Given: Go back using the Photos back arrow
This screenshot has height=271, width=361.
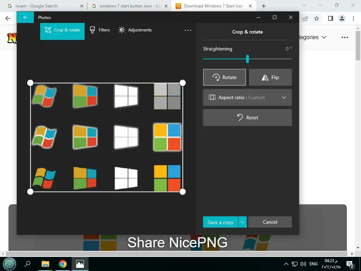Looking at the screenshot, I should [x=25, y=17].
